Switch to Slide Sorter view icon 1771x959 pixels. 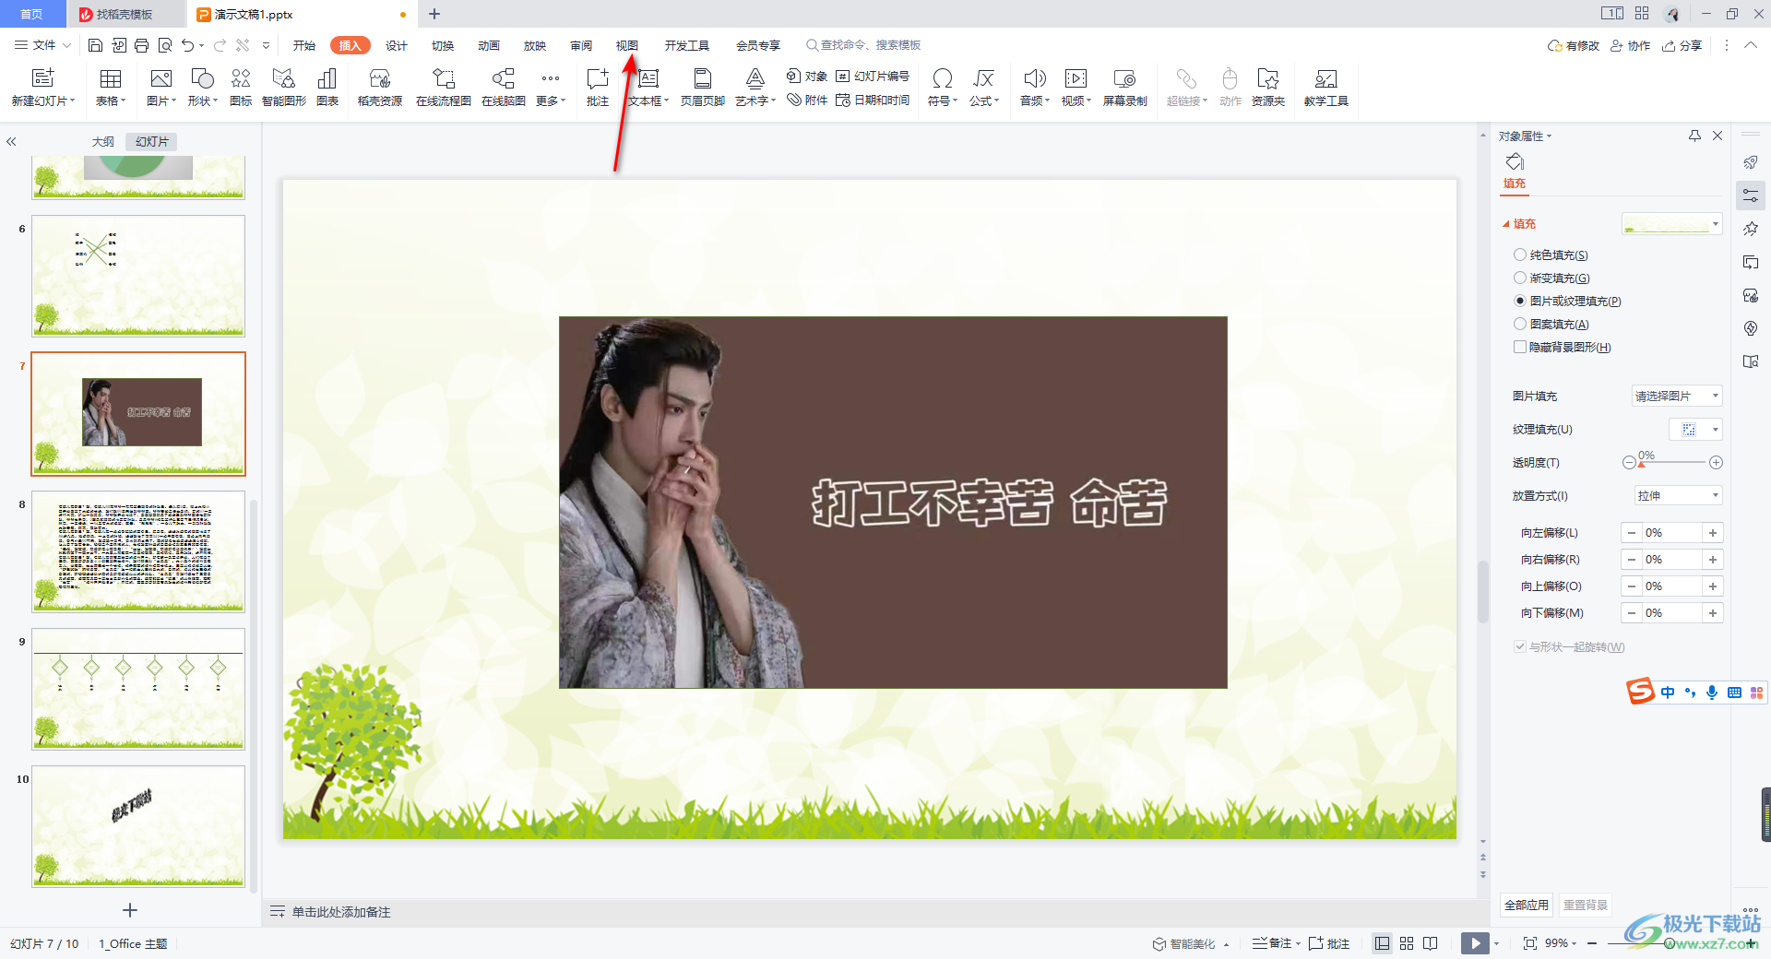[x=1407, y=943]
